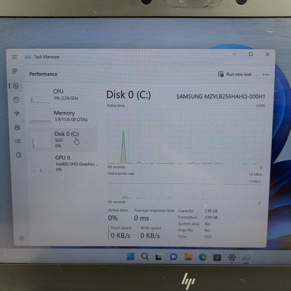Maximize the Task Manager window

pos(250,54)
